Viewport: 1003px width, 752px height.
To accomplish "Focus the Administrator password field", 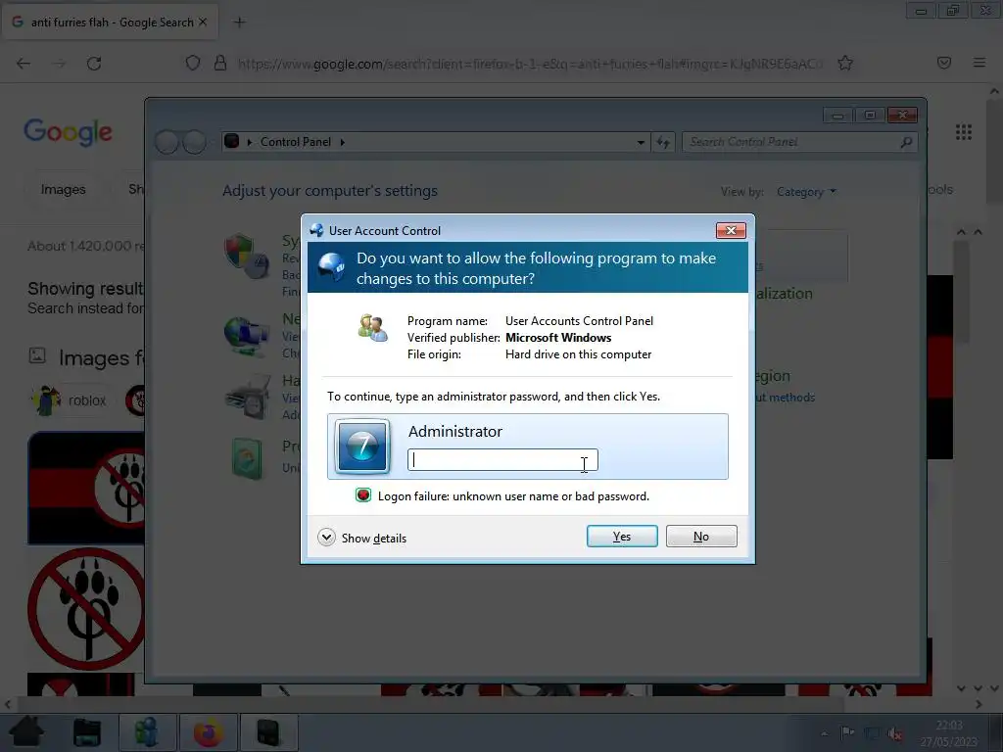I will point(502,460).
